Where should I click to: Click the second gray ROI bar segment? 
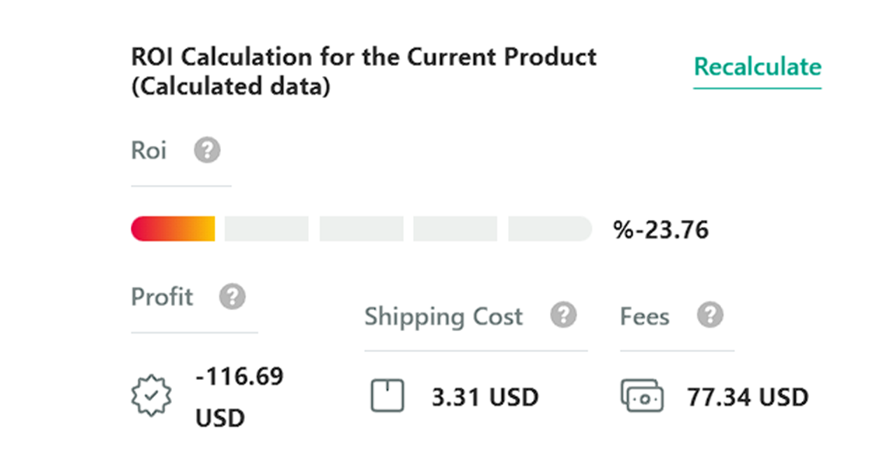(x=267, y=228)
